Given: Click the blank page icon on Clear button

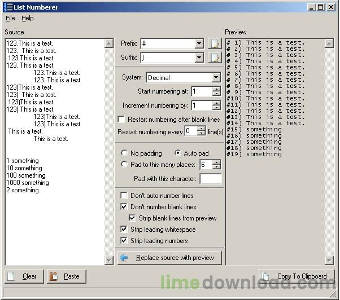Looking at the screenshot, I should (11, 276).
